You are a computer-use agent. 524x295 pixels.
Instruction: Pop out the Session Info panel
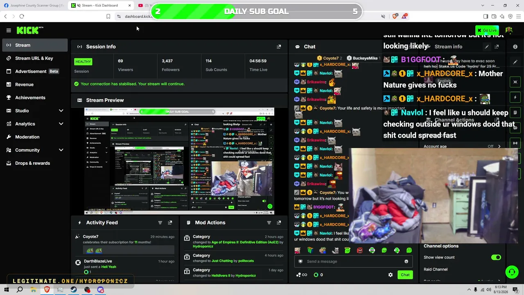click(x=279, y=47)
